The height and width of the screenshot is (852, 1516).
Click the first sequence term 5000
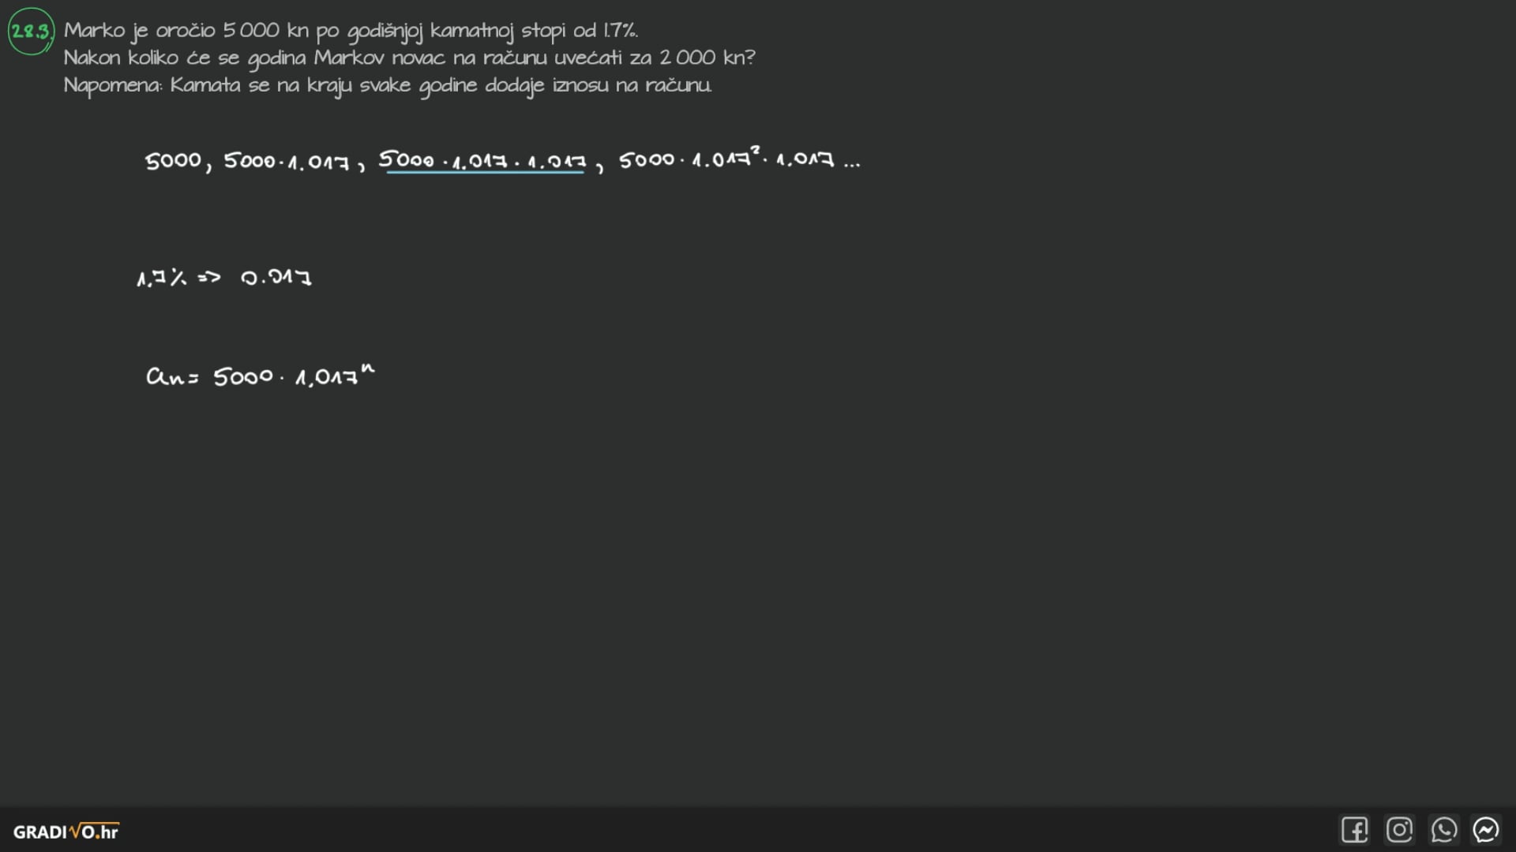tap(173, 161)
